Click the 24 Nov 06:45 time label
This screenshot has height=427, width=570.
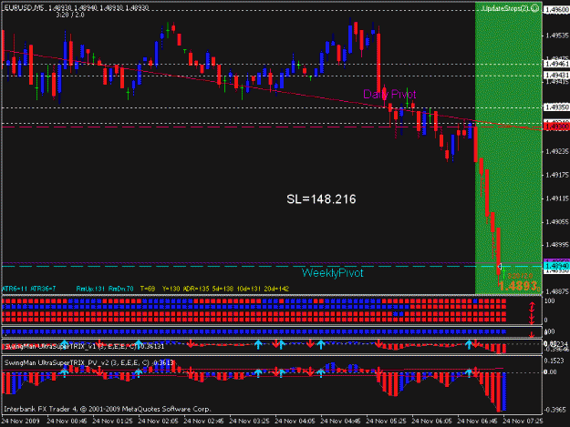477,422
